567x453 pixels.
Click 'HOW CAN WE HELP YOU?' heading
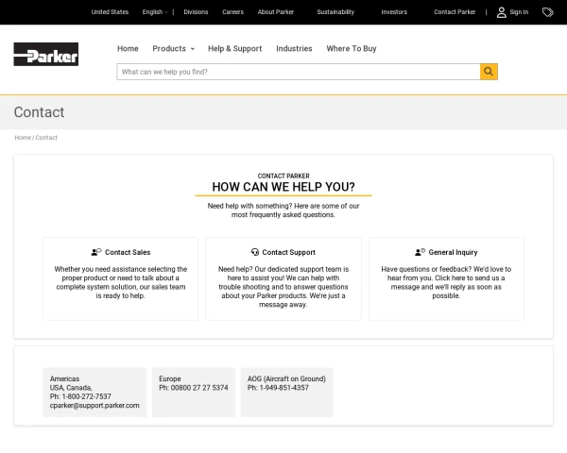283,187
